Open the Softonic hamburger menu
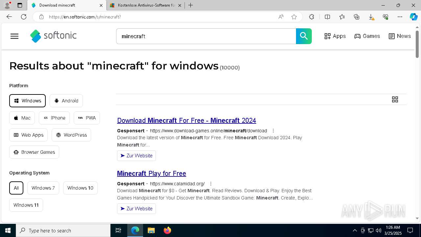421x237 pixels. [x=14, y=36]
